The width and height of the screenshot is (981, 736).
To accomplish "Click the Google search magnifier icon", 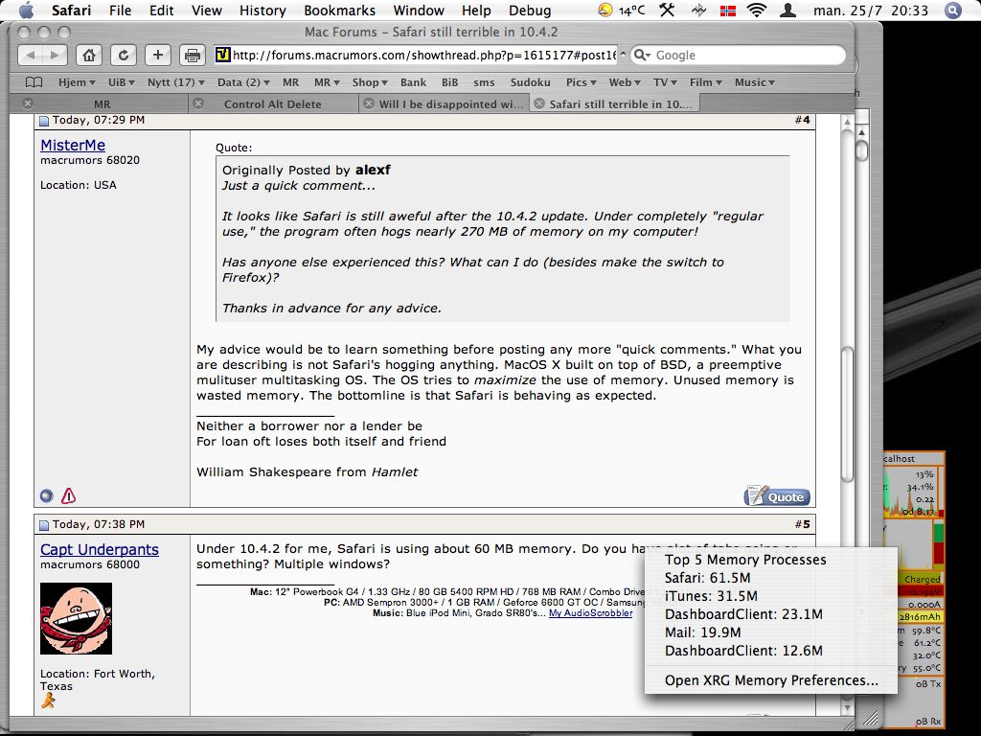I will pos(641,55).
